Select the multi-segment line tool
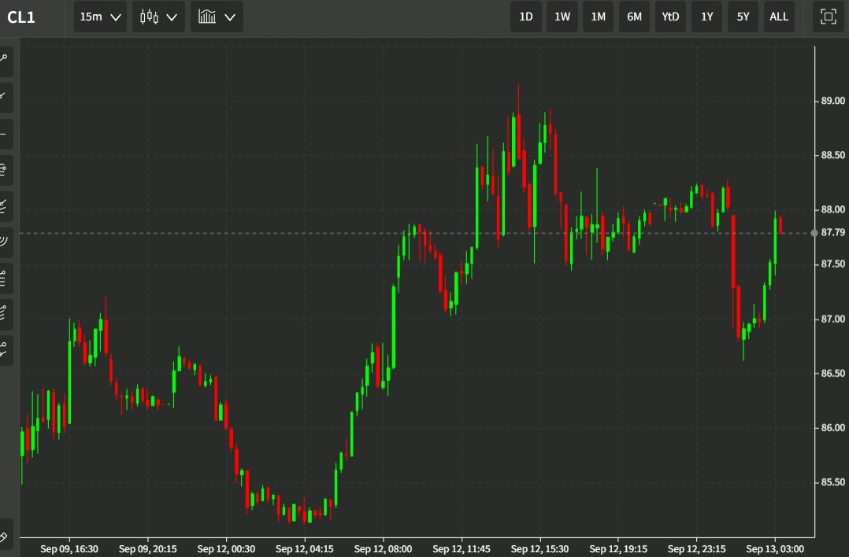This screenshot has width=849, height=557. click(6, 206)
